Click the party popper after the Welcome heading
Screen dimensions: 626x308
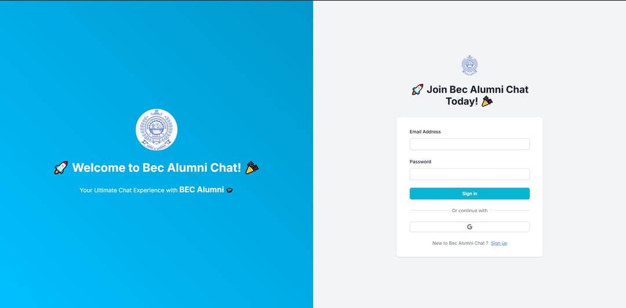pyautogui.click(x=252, y=168)
